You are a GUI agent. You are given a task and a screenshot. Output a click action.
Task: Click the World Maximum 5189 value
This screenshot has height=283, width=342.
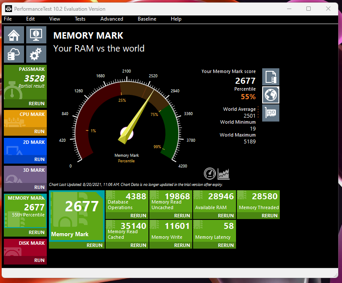click(x=249, y=141)
